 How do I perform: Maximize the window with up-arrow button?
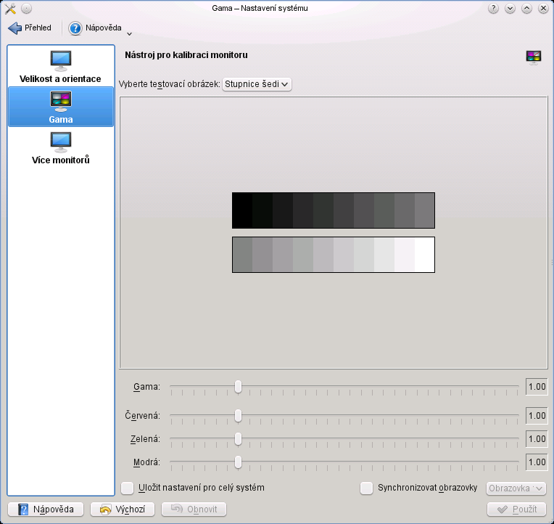tap(526, 8)
